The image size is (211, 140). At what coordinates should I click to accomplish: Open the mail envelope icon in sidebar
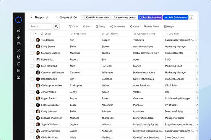[19, 44]
